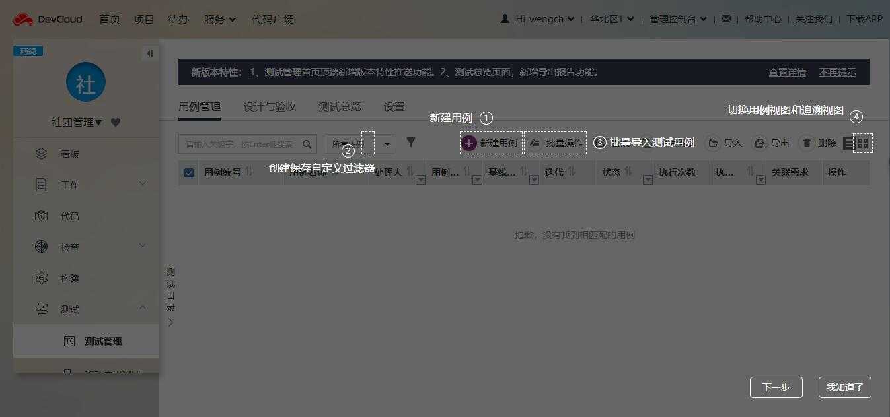The width and height of the screenshot is (890, 417).
Task: Click the 我知道了 button
Action: 845,387
